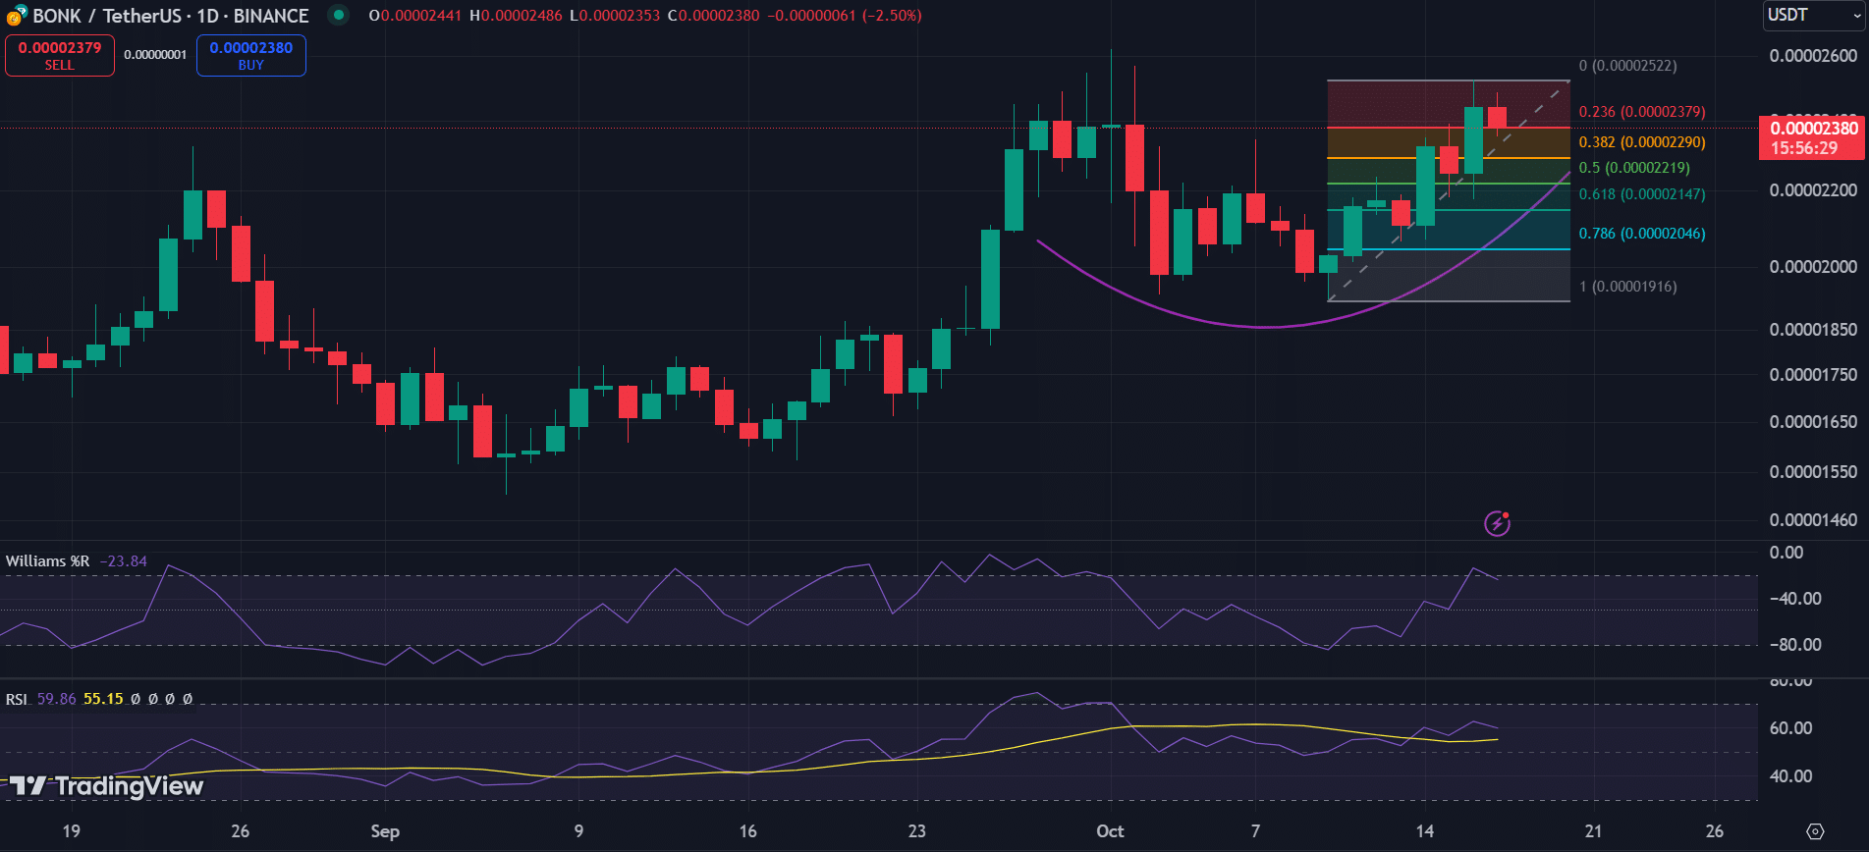Click the 1 (0.00001916) Fibonacci label
The width and height of the screenshot is (1869, 852).
[x=1628, y=287]
